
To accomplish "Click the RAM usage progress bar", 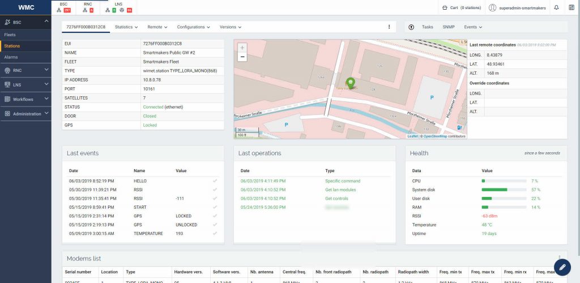I will (504, 207).
